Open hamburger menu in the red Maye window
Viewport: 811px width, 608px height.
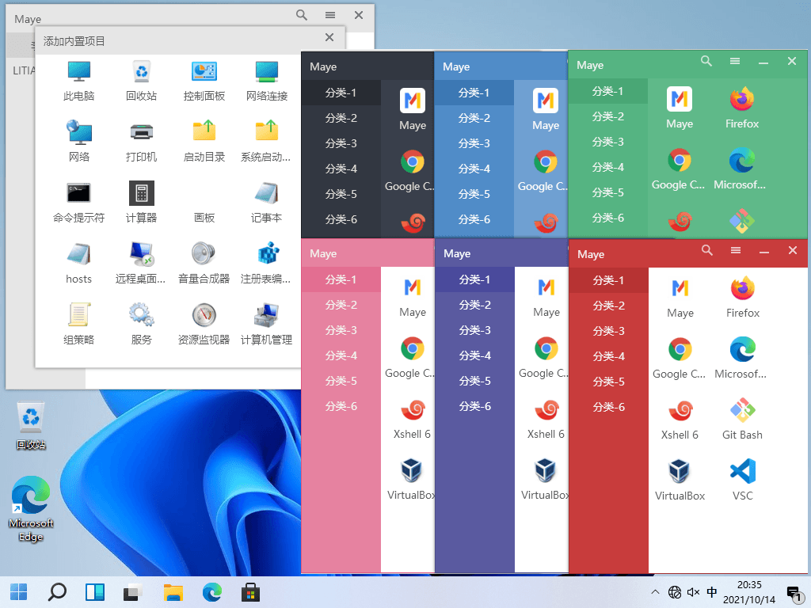point(736,251)
